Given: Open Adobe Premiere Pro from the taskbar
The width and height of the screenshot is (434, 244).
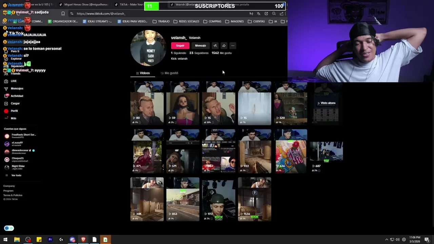Looking at the screenshot, I should coord(50,240).
